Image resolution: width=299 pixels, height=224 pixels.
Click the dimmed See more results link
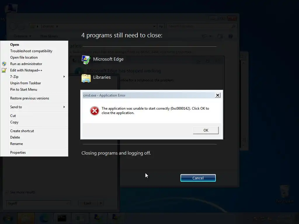22,192
